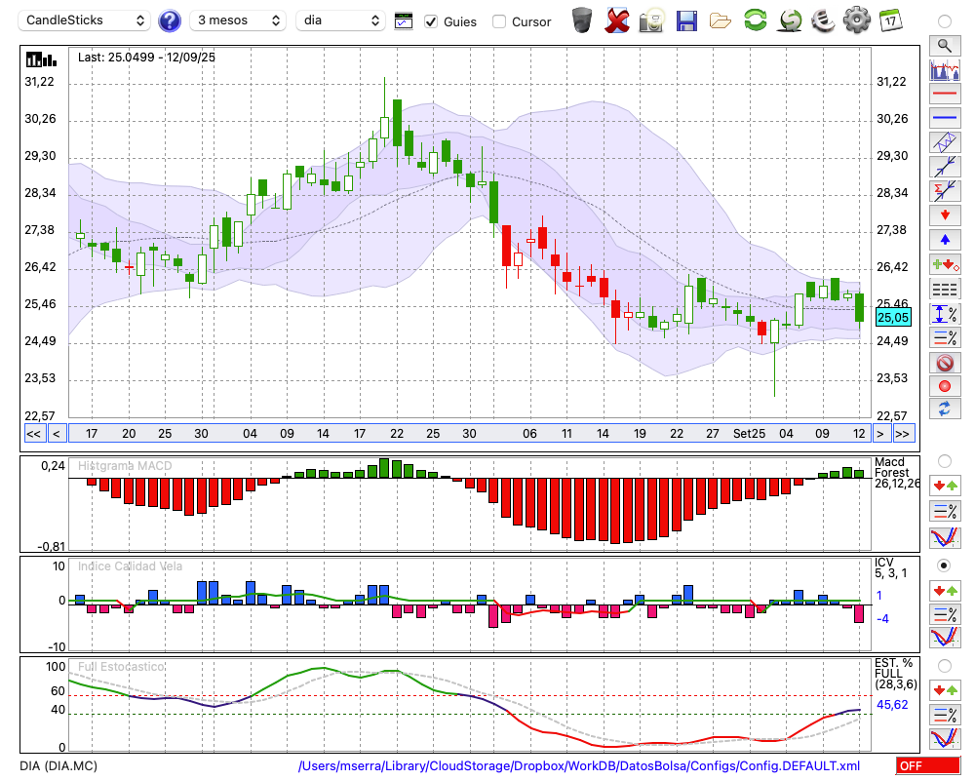Click the 'ICV 5, 3, 1' label
The width and height of the screenshot is (975, 780).
[x=891, y=567]
